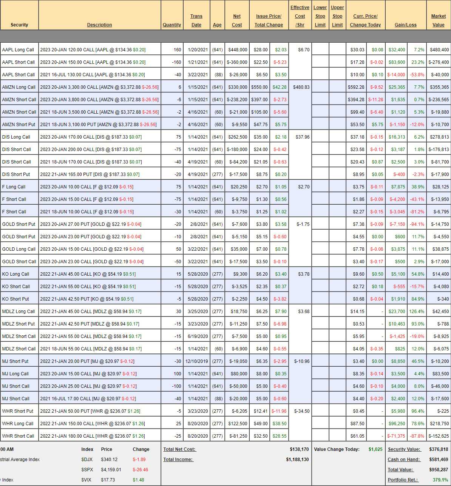Click the Upper Stop Limit header
451x486 pixels.
(x=337, y=16)
